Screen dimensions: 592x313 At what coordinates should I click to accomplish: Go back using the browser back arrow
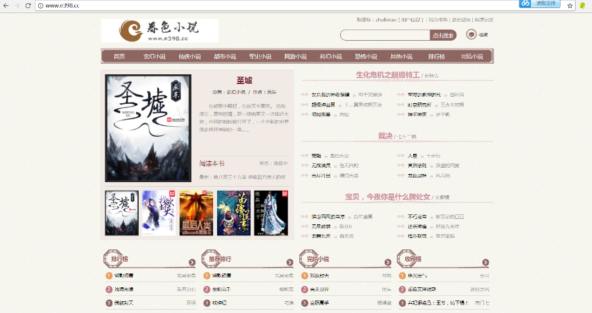[6, 6]
